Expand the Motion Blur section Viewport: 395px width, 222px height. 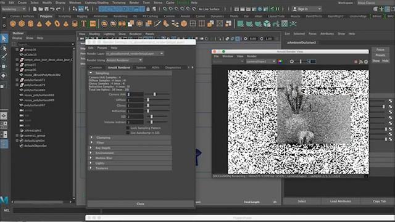(x=91, y=158)
